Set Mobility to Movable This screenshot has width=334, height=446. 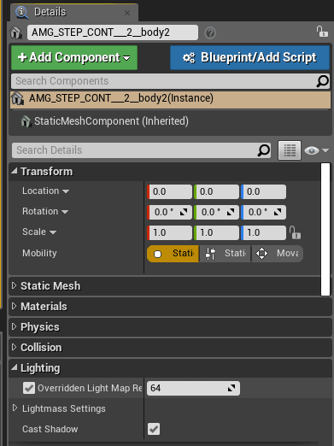pyautogui.click(x=278, y=254)
